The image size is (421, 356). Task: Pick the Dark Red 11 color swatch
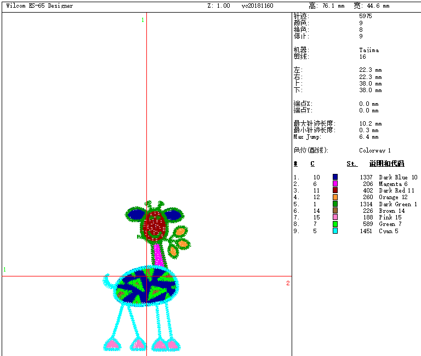pyautogui.click(x=335, y=190)
